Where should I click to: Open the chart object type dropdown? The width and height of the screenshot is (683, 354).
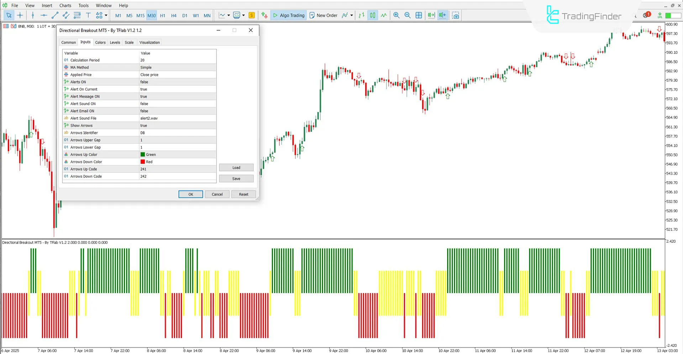tap(245, 15)
